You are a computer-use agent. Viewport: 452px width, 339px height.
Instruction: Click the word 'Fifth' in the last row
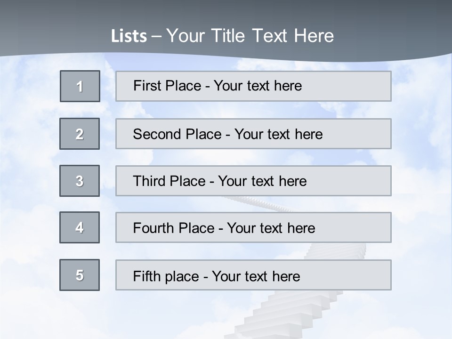146,276
